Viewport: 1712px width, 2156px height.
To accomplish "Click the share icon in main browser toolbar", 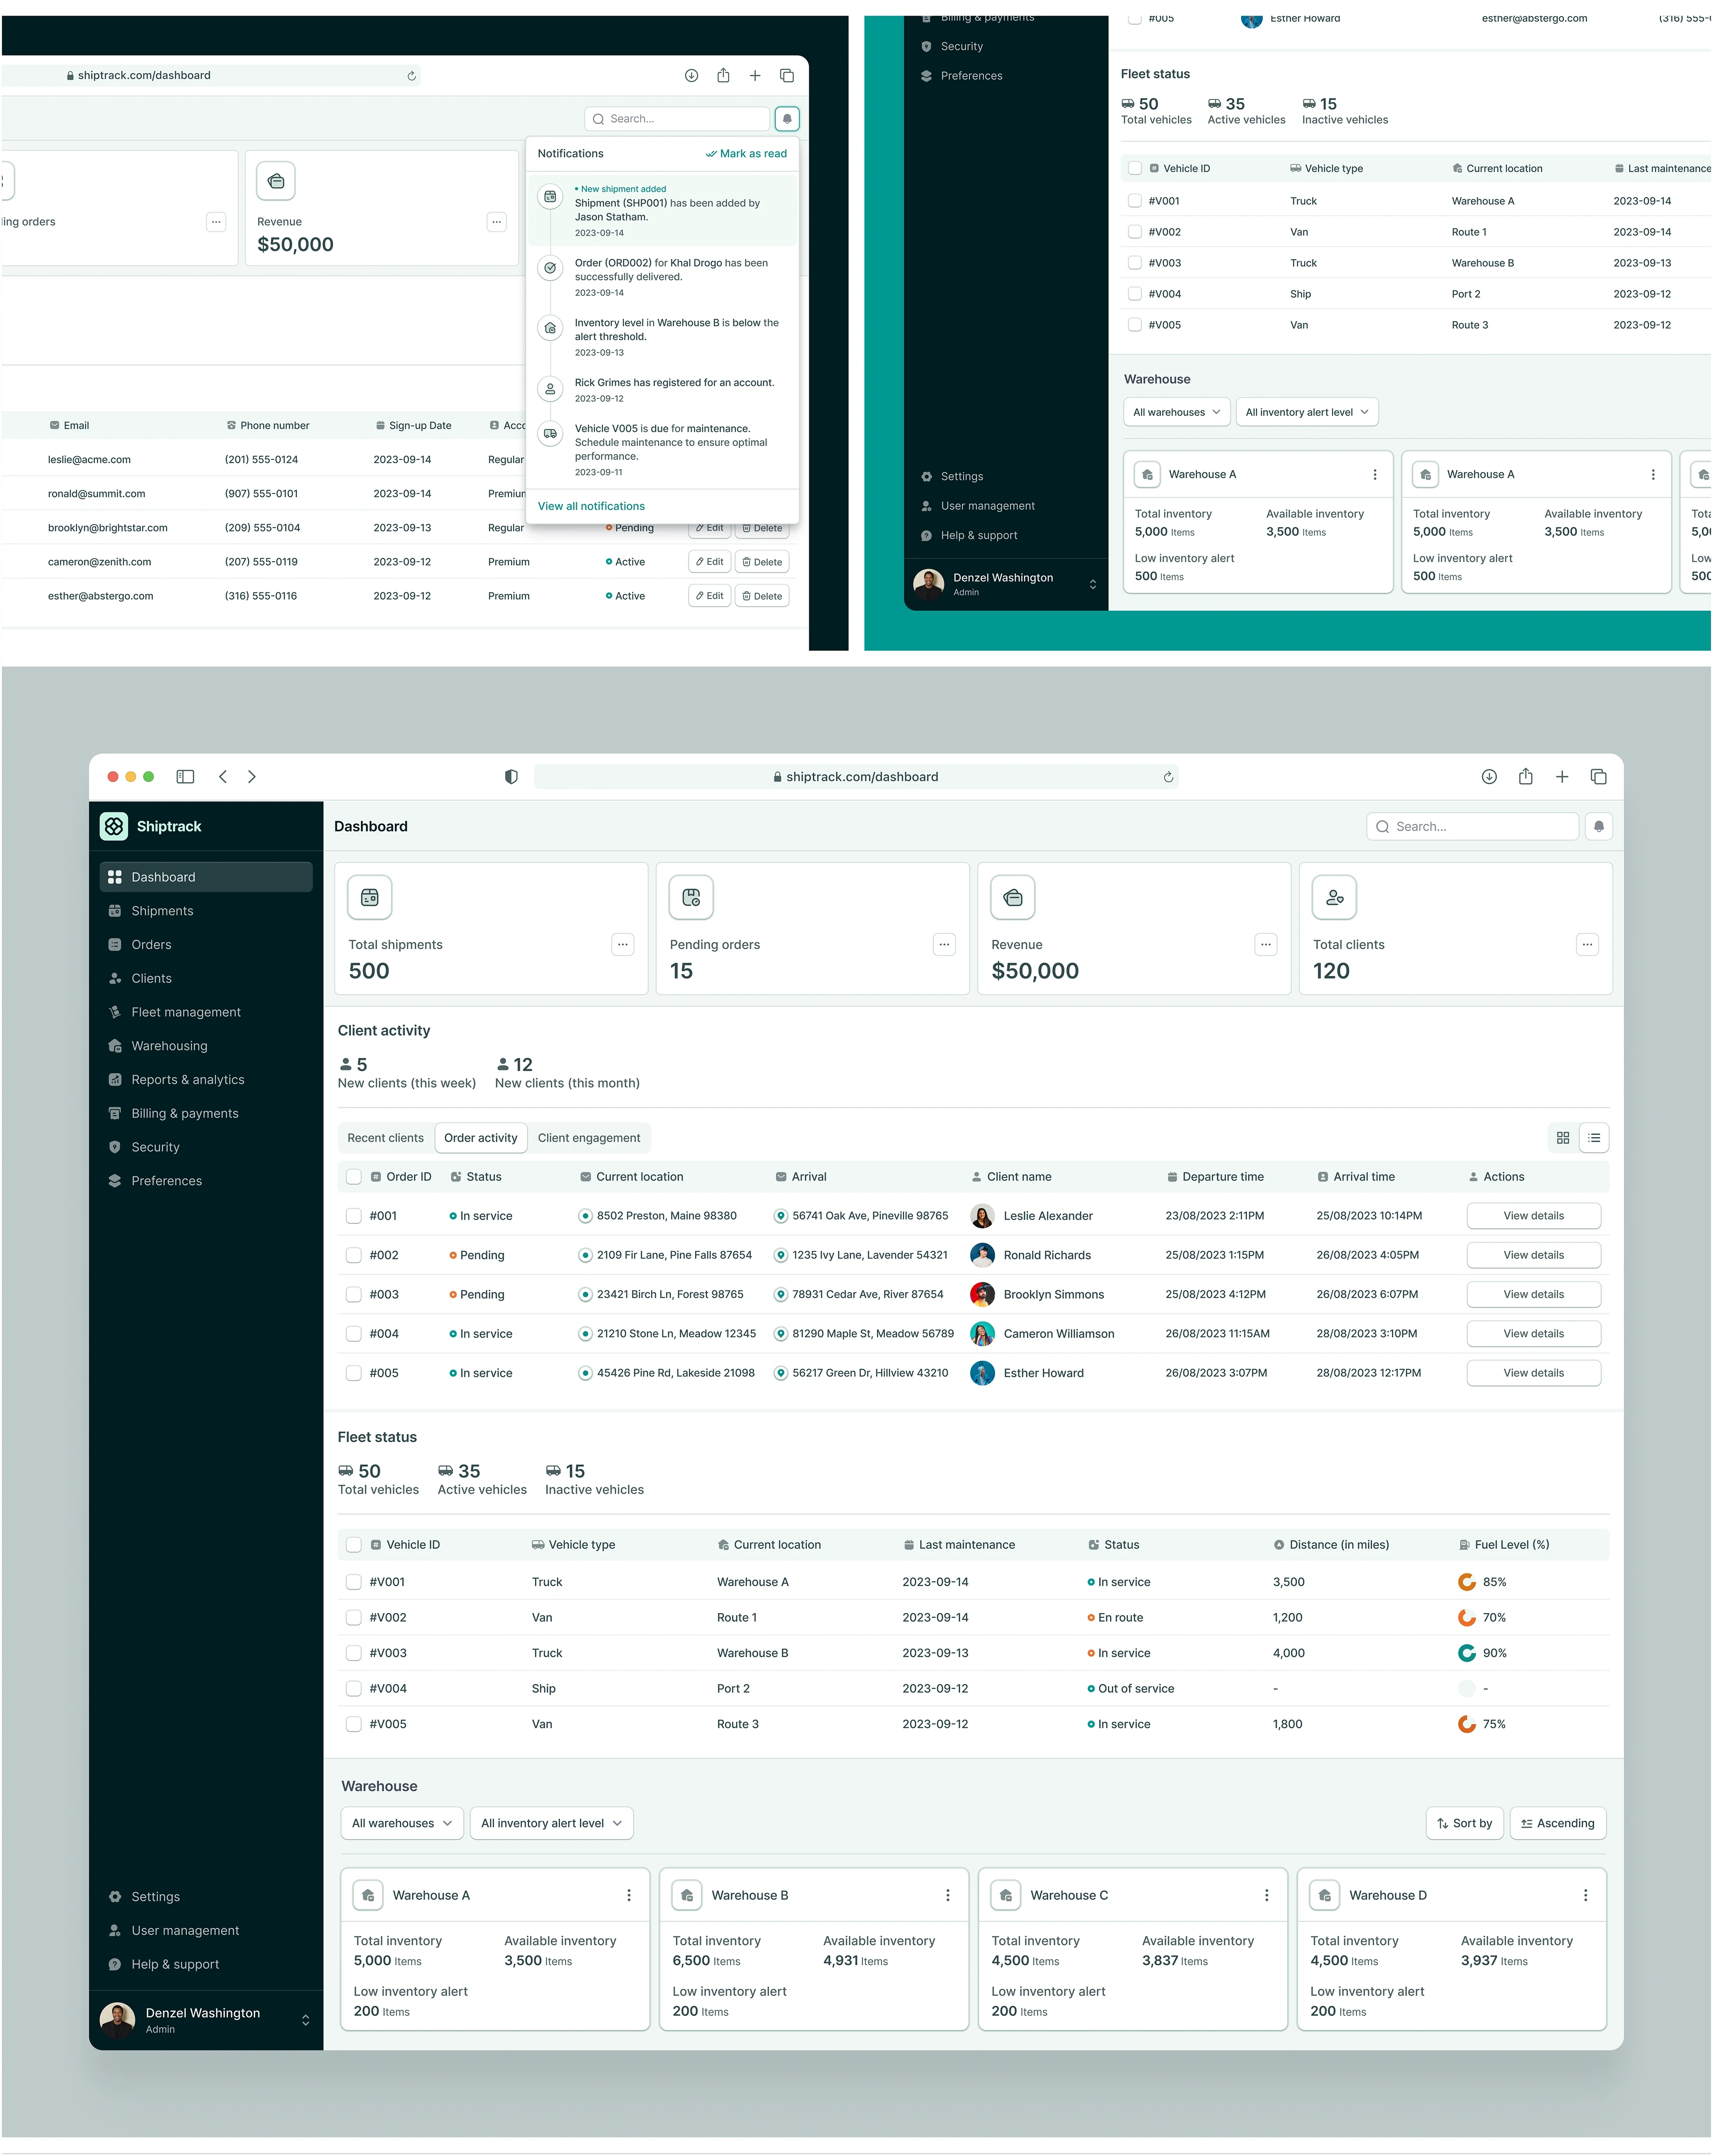I will (x=1525, y=776).
